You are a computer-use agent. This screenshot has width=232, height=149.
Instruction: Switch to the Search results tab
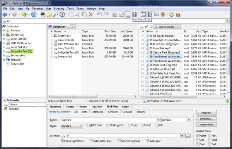164,27
